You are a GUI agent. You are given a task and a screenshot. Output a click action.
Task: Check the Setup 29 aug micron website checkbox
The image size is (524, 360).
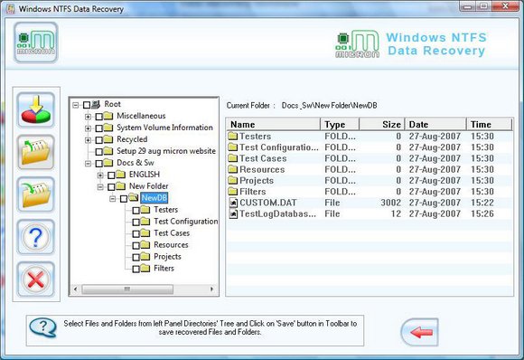pos(98,152)
